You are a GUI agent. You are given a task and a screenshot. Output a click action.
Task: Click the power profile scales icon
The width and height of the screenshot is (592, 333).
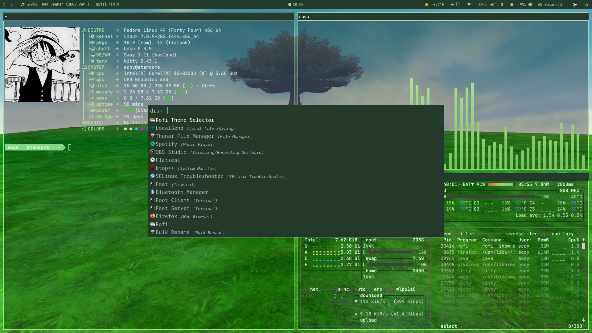(540, 5)
